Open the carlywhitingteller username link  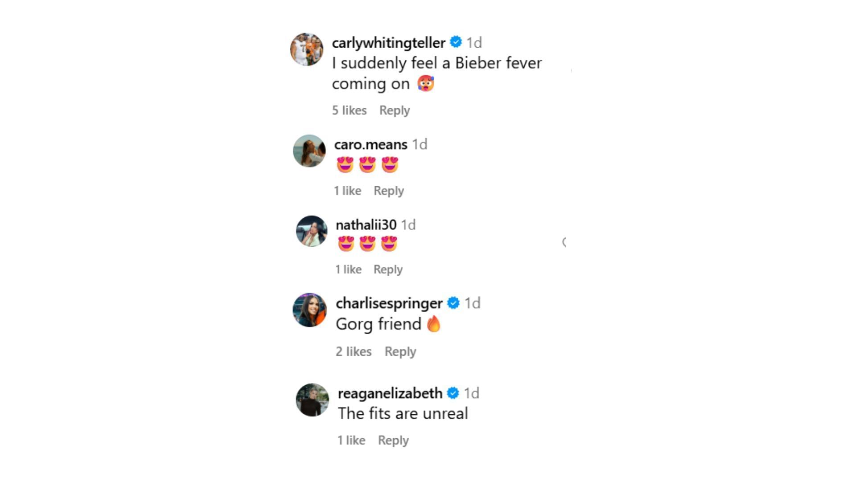click(389, 43)
